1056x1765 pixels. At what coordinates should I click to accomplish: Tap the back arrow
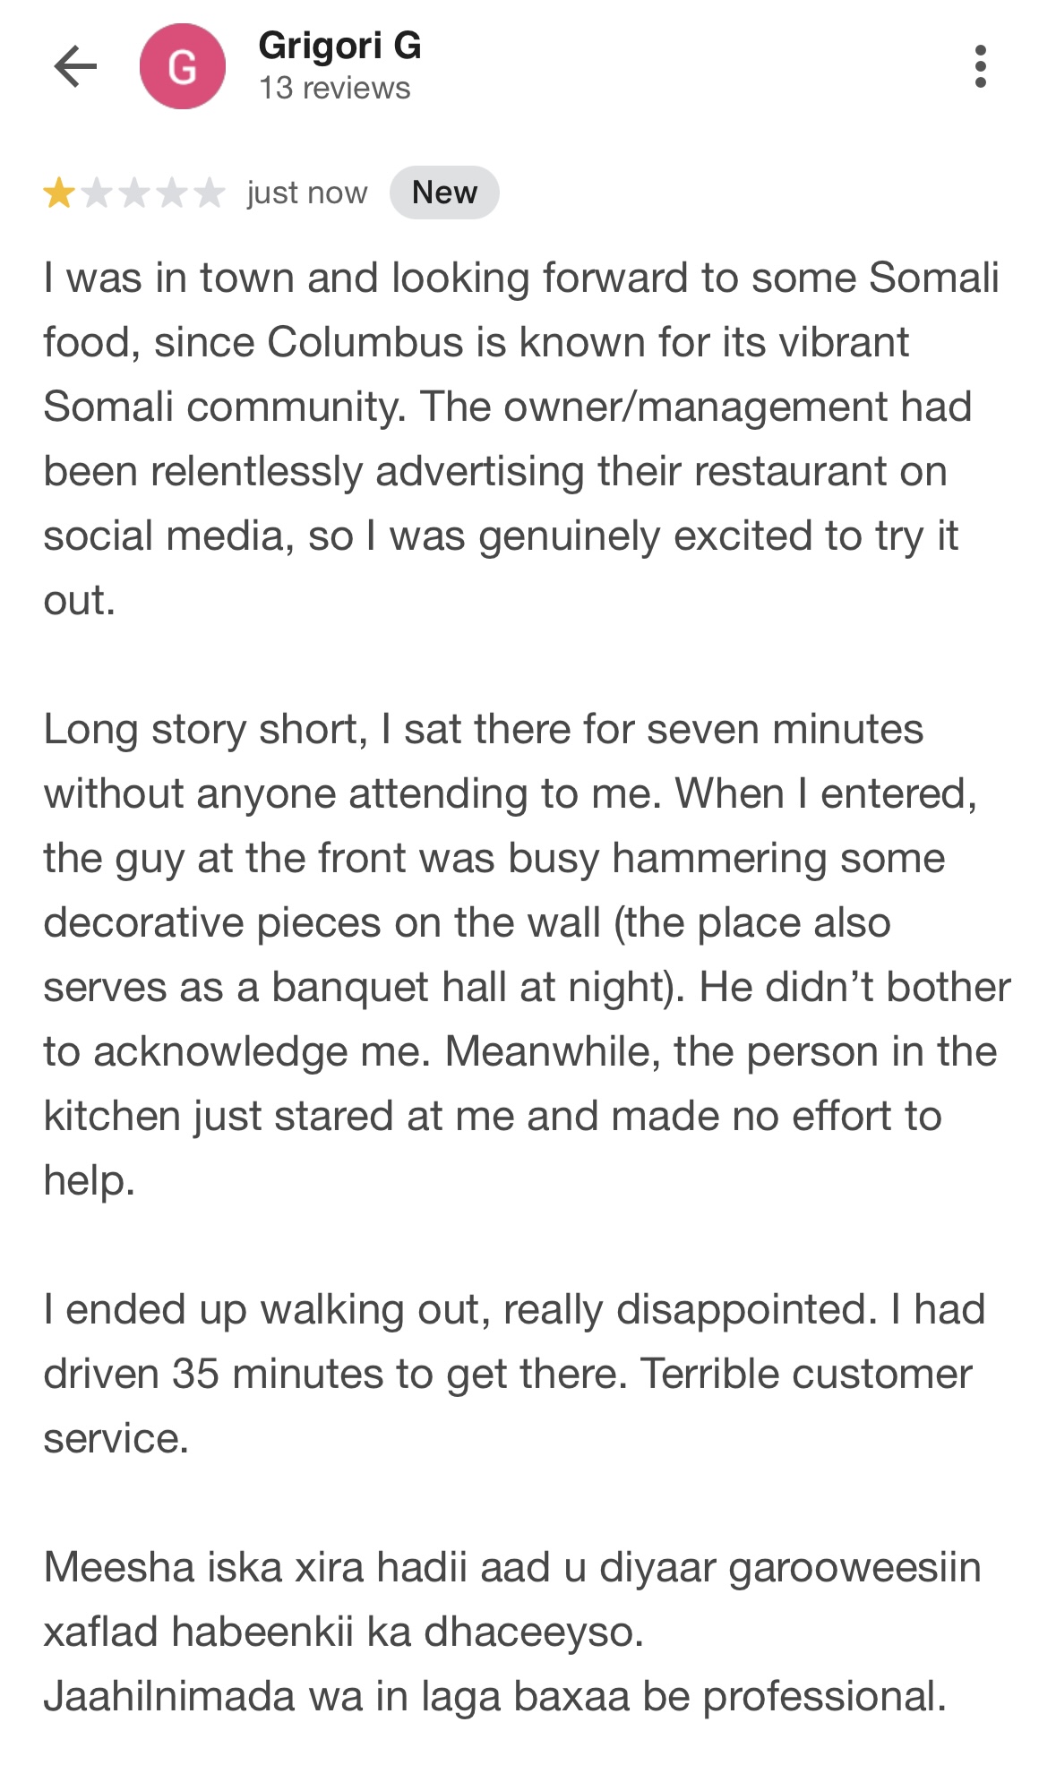click(75, 66)
